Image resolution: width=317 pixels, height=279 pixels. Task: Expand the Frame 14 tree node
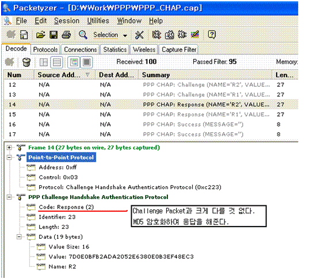pos(9,148)
